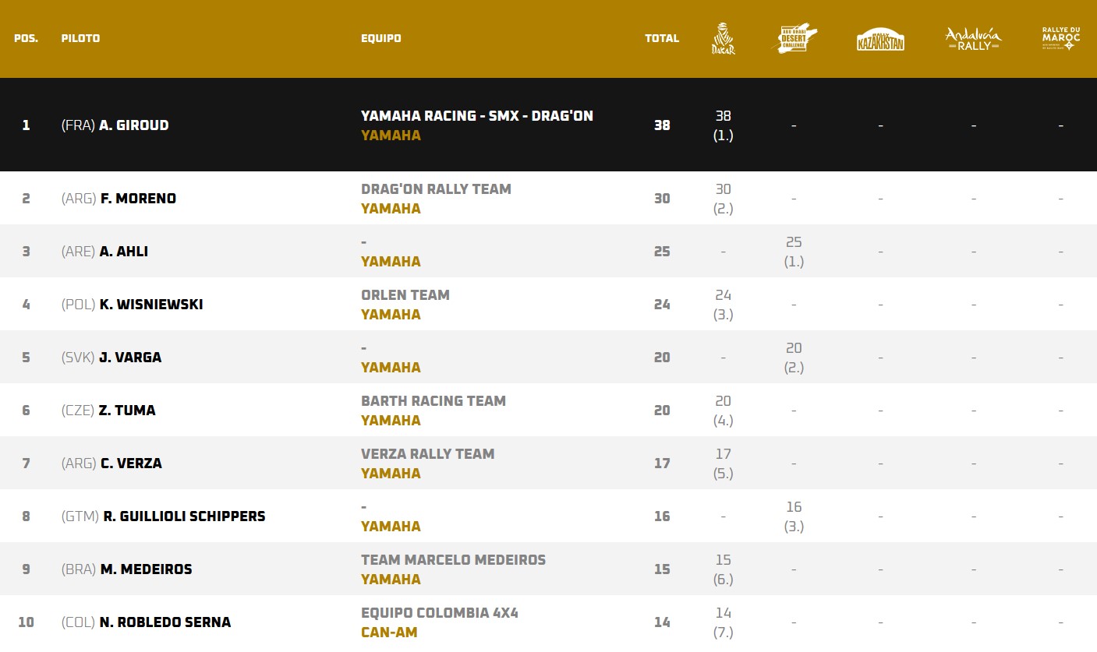The width and height of the screenshot is (1097, 652).
Task: Click the EQUIPO column header
Action: click(x=381, y=38)
